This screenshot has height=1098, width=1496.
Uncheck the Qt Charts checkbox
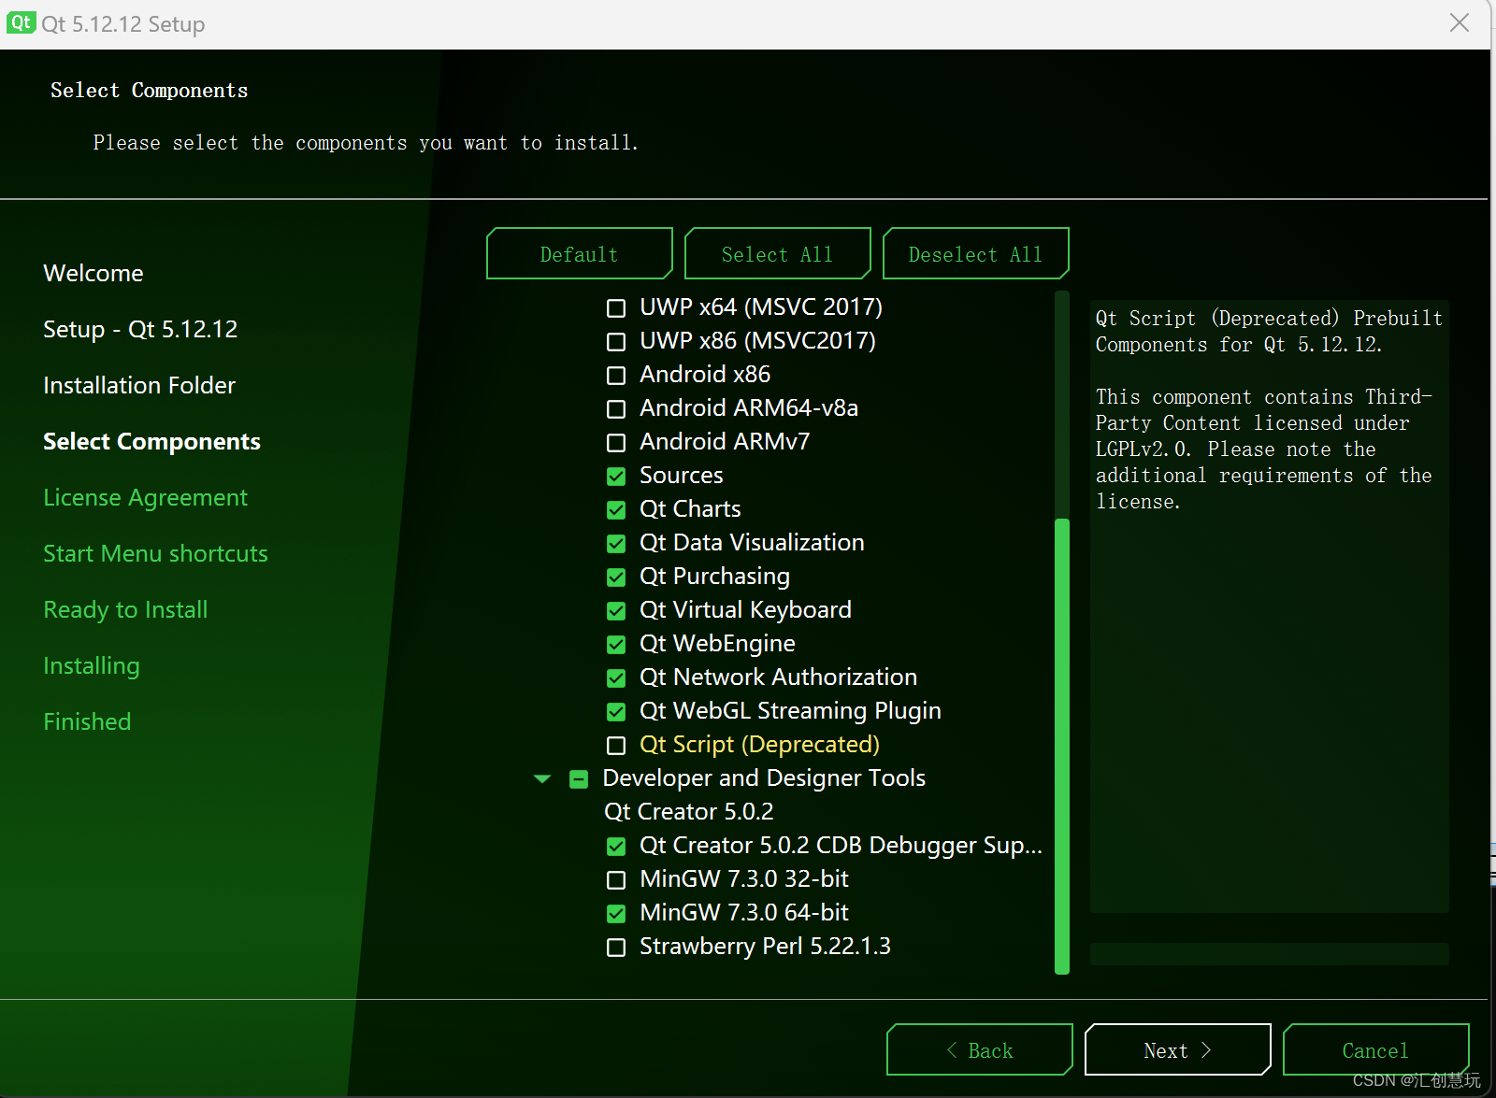[616, 509]
